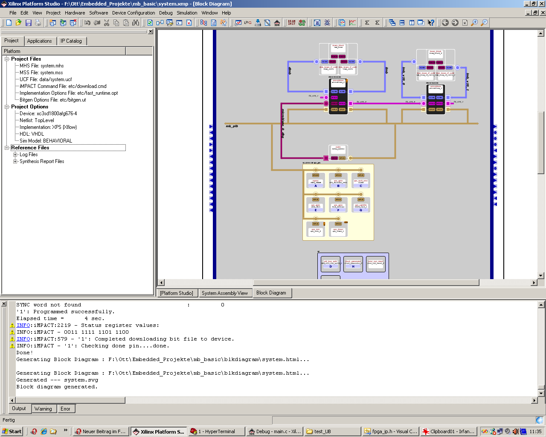The height and width of the screenshot is (437, 546).
Task: Open the Device Configuration menu
Action: pyautogui.click(x=134, y=13)
